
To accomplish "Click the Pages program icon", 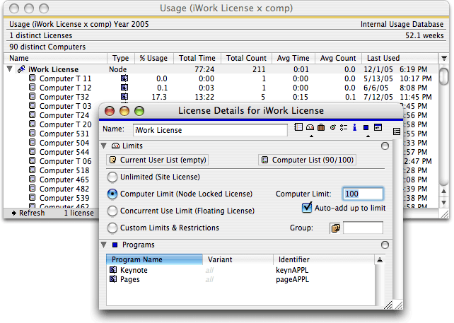I will click(x=113, y=279).
